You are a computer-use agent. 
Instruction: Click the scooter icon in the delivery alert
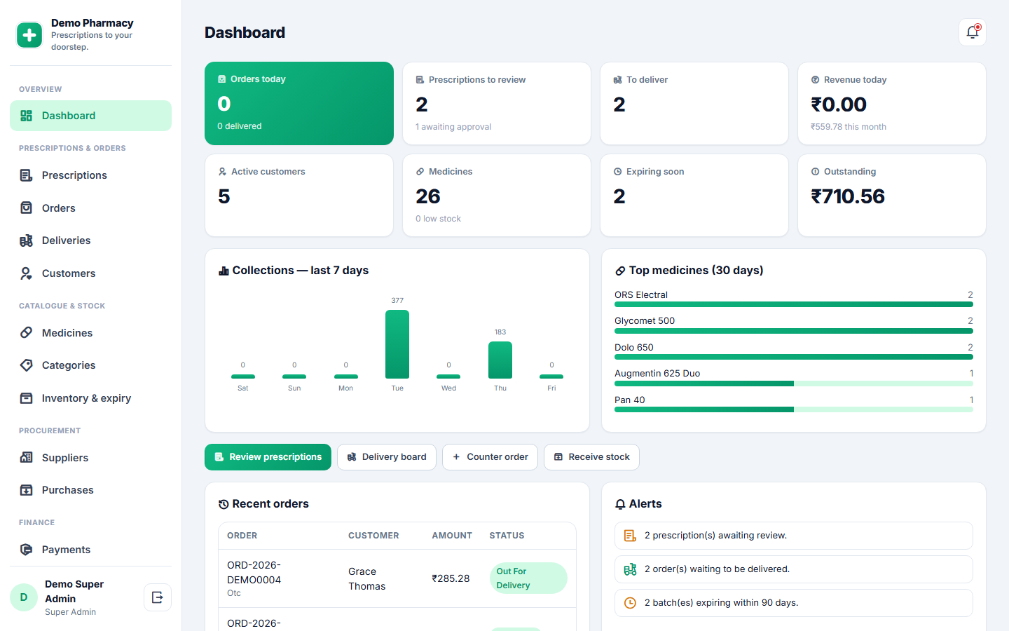[630, 569]
